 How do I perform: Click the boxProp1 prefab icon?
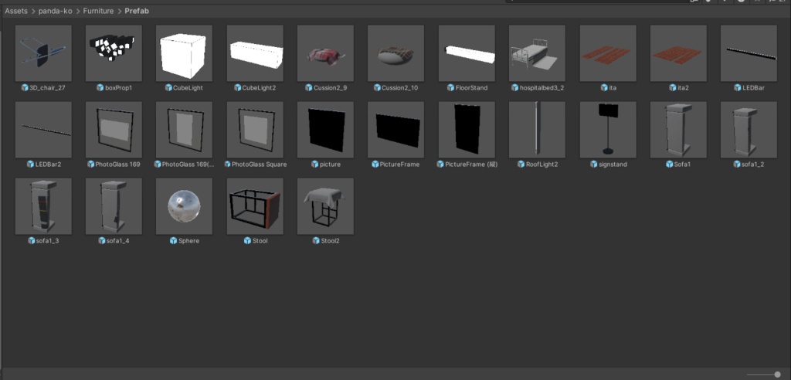point(114,53)
